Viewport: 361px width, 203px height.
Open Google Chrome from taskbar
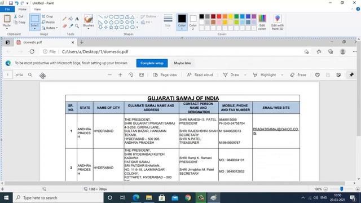188,198
